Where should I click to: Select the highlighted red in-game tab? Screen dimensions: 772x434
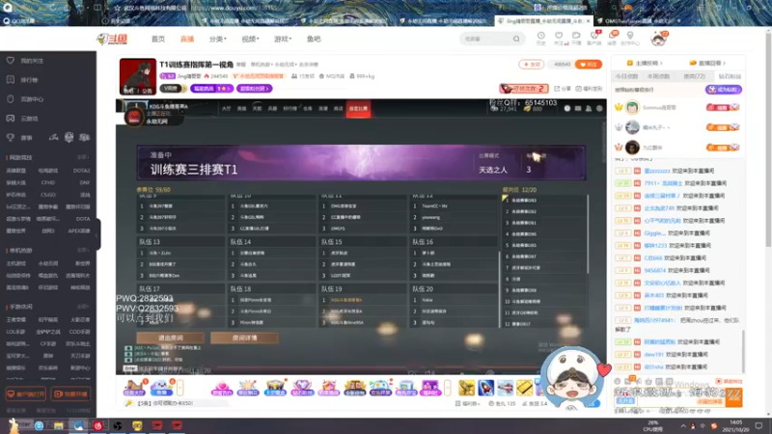pyautogui.click(x=358, y=108)
